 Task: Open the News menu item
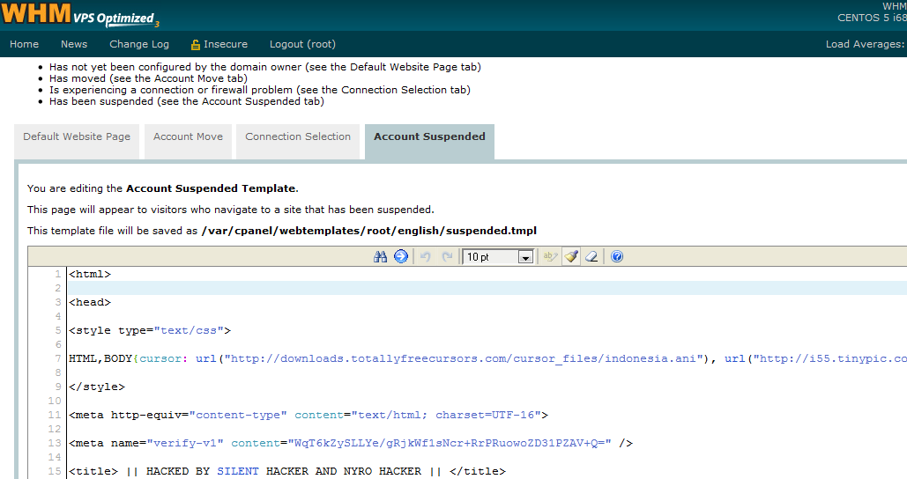(74, 44)
